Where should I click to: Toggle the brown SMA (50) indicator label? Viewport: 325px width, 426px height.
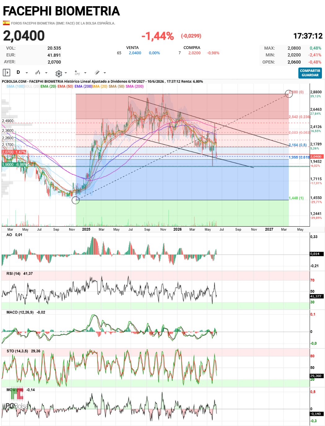point(116,87)
